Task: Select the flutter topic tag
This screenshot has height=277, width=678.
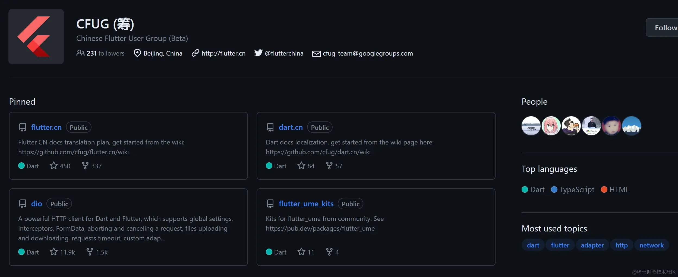Action: pyautogui.click(x=560, y=245)
